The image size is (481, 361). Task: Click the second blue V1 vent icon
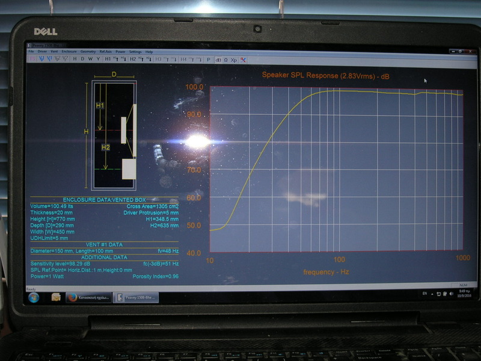(x=49, y=58)
